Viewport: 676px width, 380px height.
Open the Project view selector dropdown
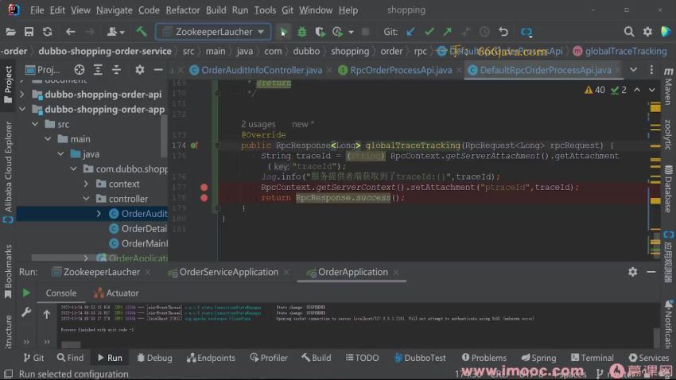click(42, 70)
